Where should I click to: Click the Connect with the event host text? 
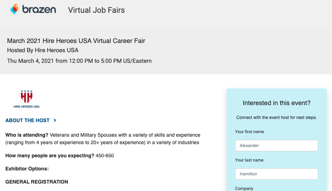pyautogui.click(x=277, y=118)
